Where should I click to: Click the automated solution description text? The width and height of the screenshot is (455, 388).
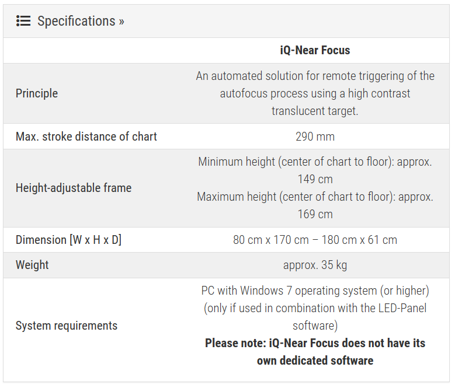point(315,93)
